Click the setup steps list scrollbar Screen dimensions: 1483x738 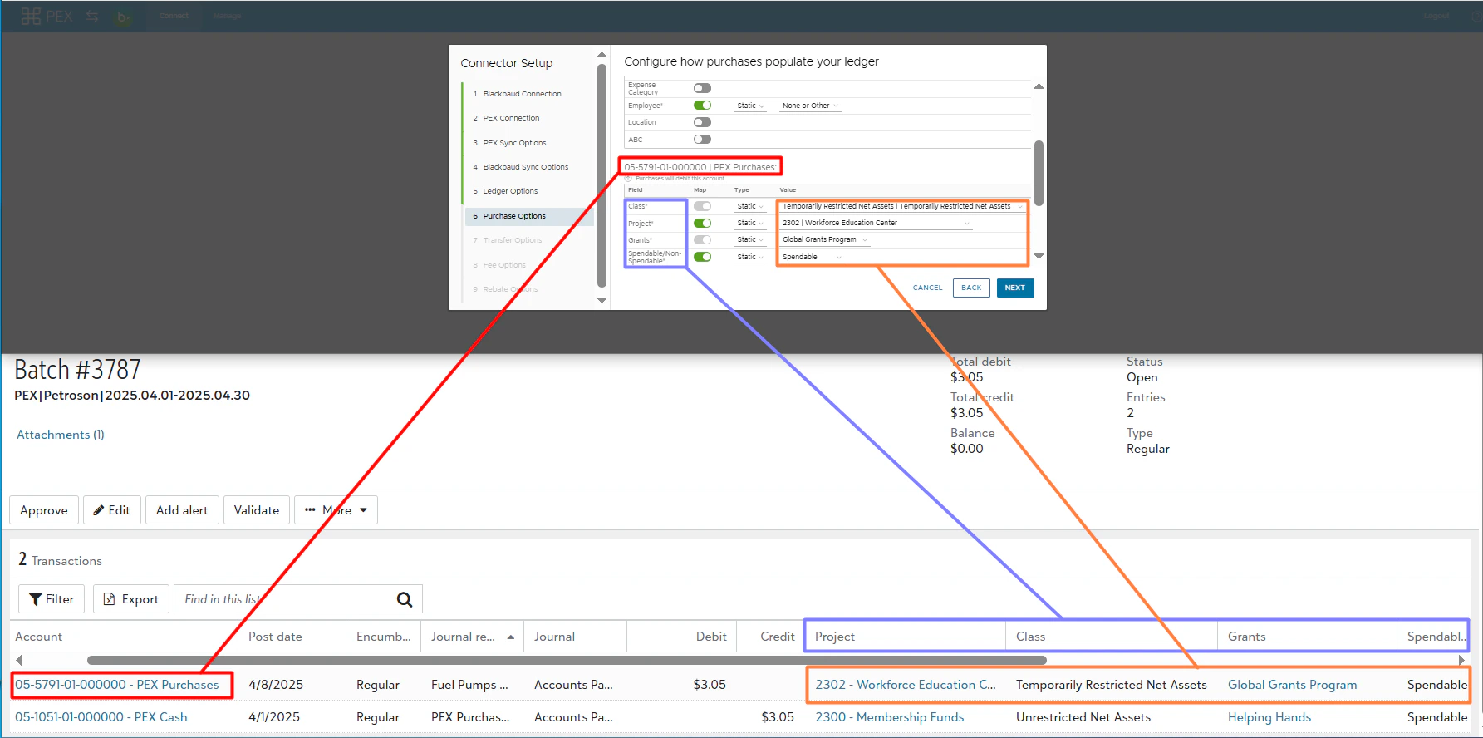tap(602, 176)
